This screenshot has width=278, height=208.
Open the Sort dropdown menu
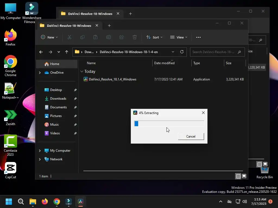(154, 37)
